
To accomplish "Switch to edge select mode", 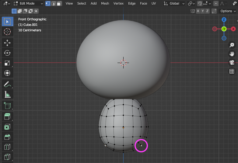I will click(x=54, y=3).
